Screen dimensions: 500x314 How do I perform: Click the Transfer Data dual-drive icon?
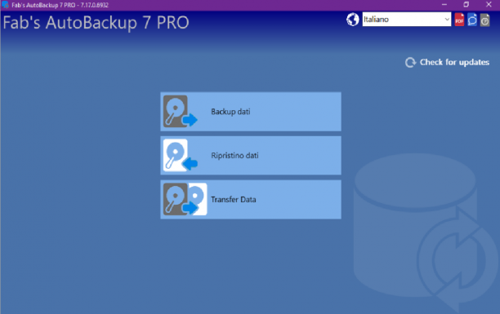pos(185,199)
